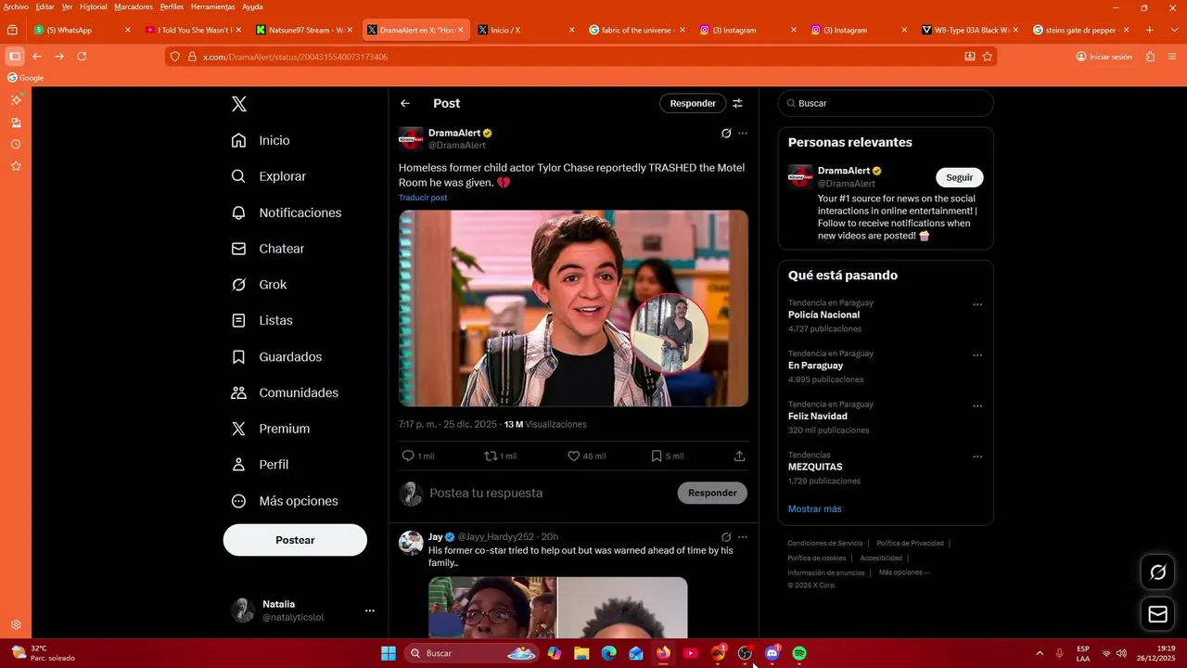Open Natalia account menu dots
This screenshot has width=1187, height=668.
(370, 610)
